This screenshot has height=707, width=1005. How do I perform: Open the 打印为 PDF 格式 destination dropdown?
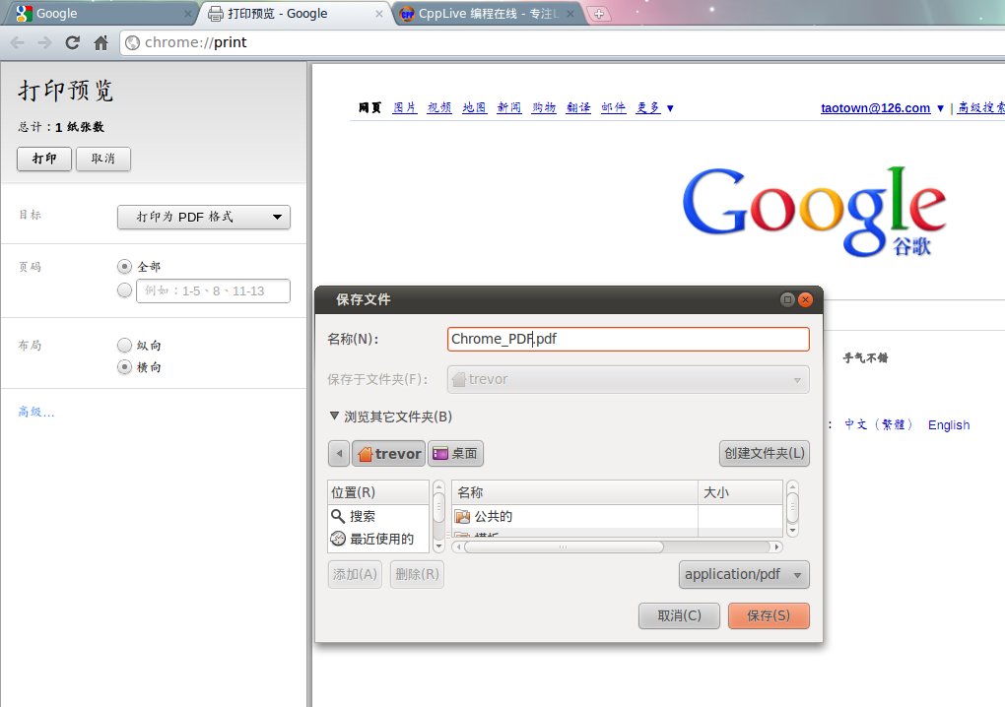[204, 217]
